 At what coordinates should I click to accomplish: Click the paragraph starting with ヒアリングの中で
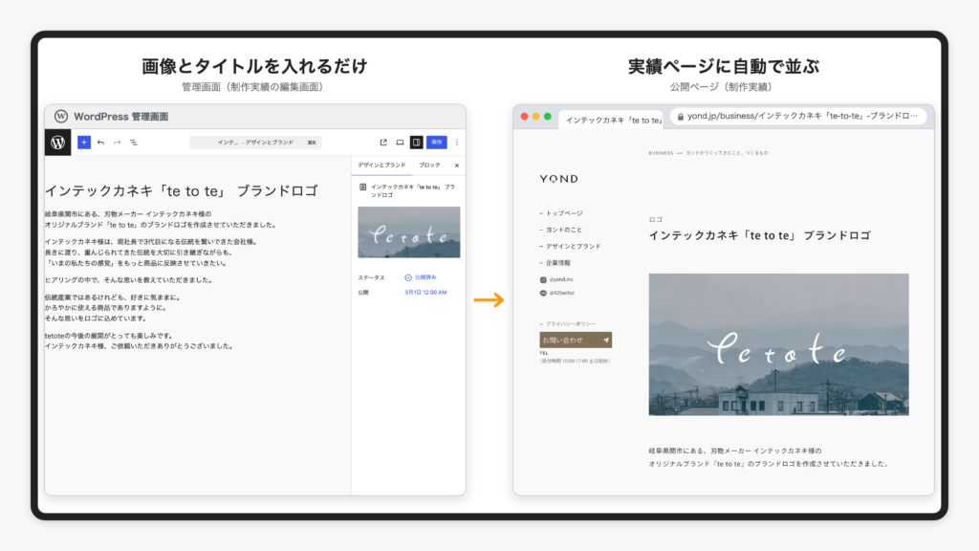(130, 280)
